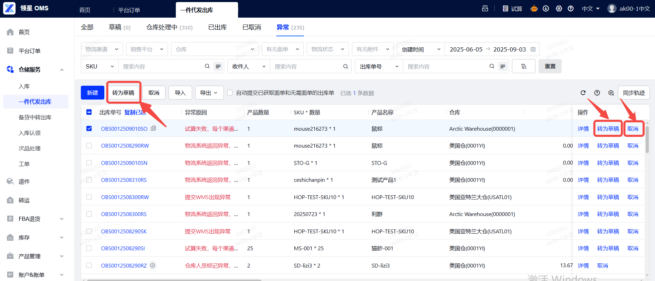Image resolution: width=655 pixels, height=281 pixels.
Task: Click the advanced filter funnel icon
Action: (523, 66)
